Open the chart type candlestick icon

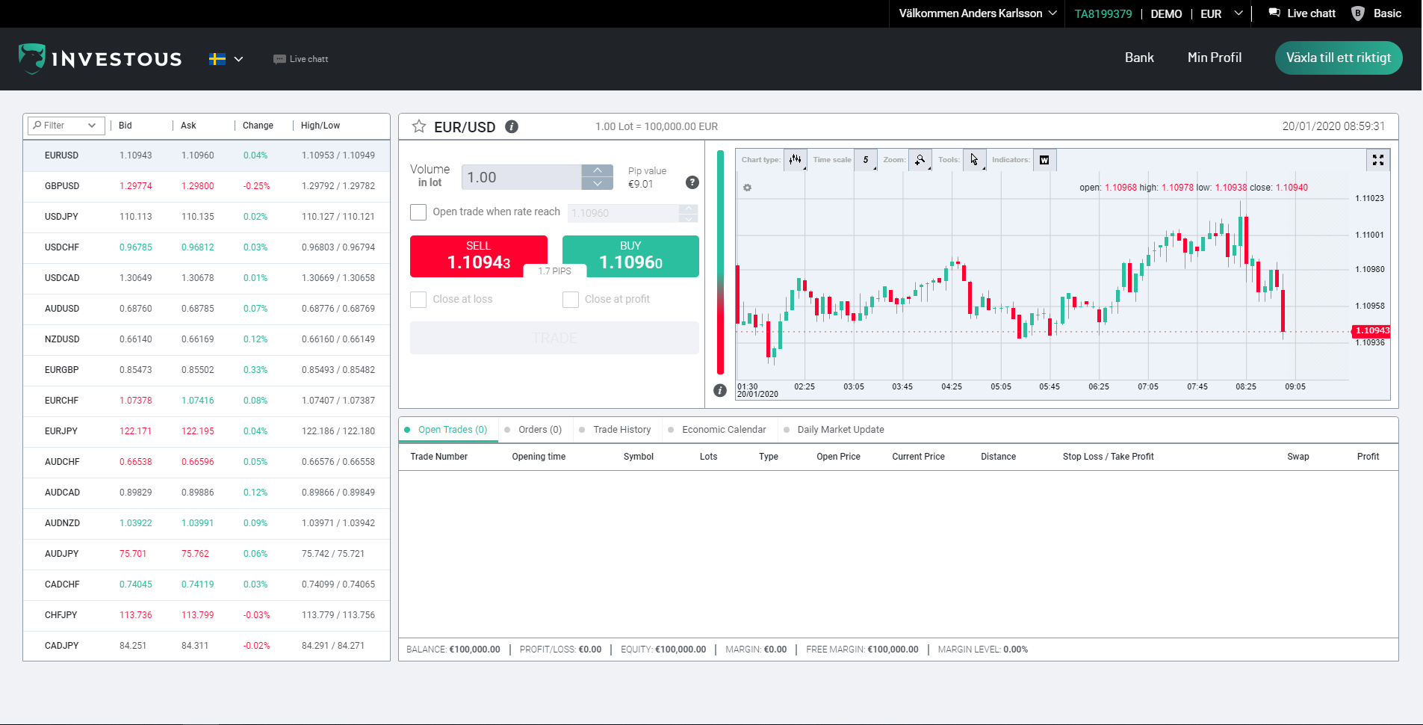pyautogui.click(x=796, y=159)
